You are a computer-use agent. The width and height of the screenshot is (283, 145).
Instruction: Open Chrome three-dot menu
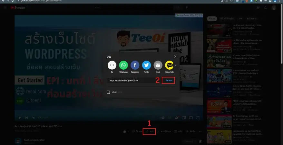point(279,1)
